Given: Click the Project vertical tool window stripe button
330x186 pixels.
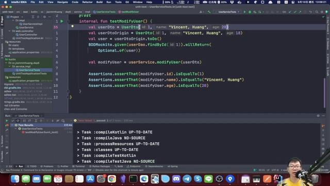Looking at the screenshot, I should pyautogui.click(x=2, y=21).
